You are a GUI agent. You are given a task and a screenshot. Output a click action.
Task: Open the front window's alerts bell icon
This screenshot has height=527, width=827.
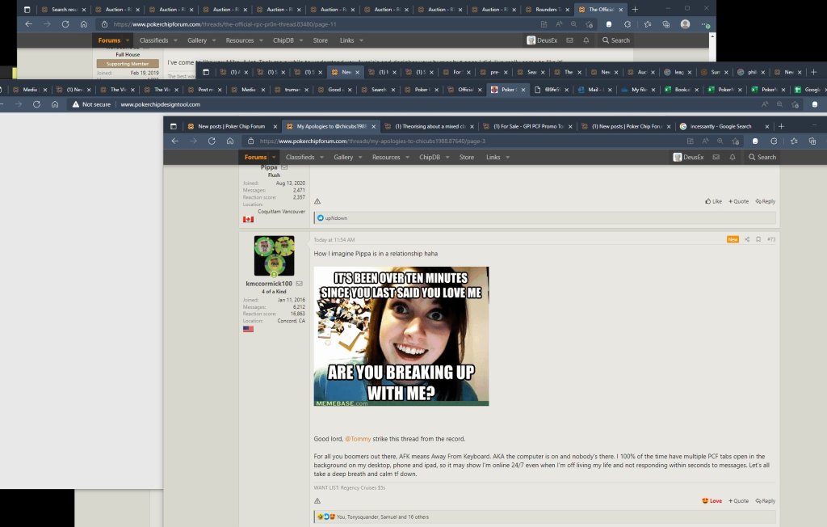(x=733, y=157)
